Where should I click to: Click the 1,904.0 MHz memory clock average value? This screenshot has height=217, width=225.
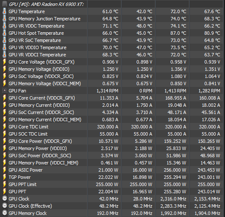207,213
